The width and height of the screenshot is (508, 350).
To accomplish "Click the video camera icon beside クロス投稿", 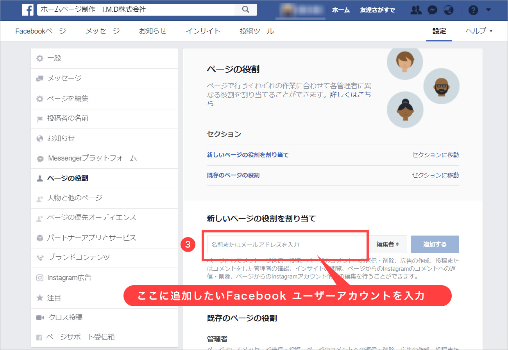I will [x=40, y=318].
